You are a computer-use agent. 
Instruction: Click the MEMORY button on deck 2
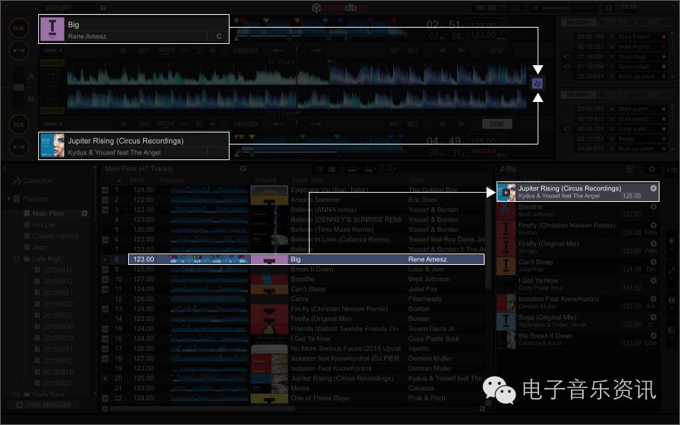[x=246, y=124]
